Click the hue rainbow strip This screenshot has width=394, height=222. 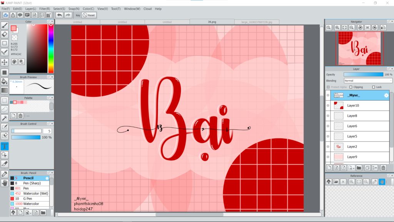(x=51, y=49)
